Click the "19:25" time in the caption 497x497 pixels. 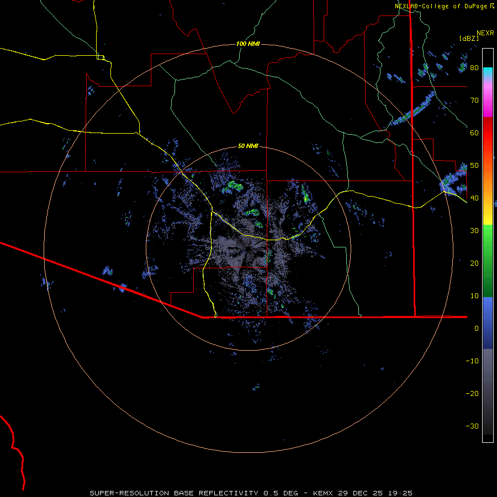(401, 493)
